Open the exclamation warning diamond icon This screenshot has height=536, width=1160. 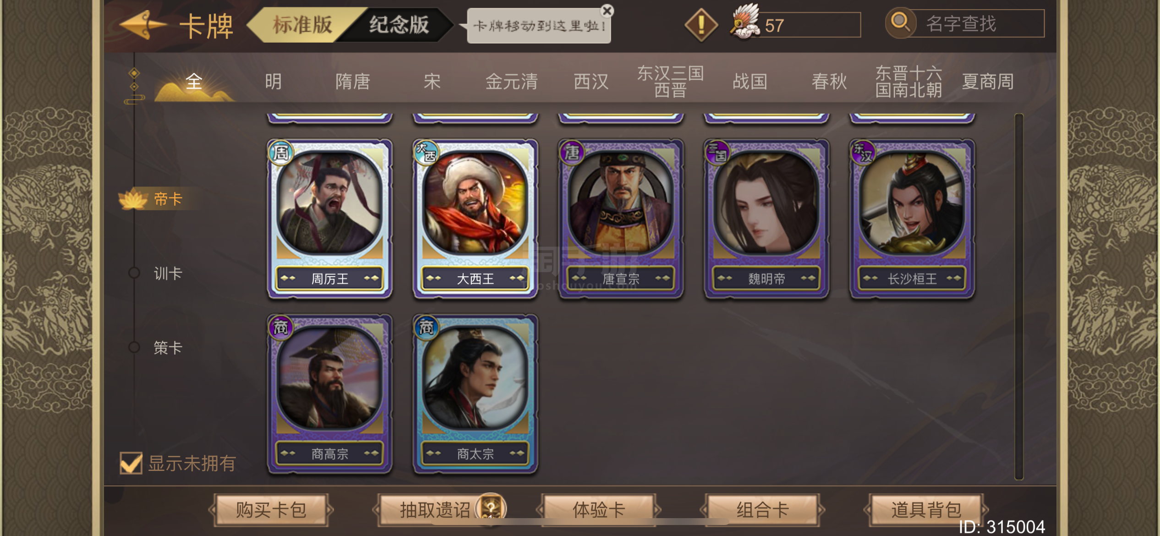point(701,25)
